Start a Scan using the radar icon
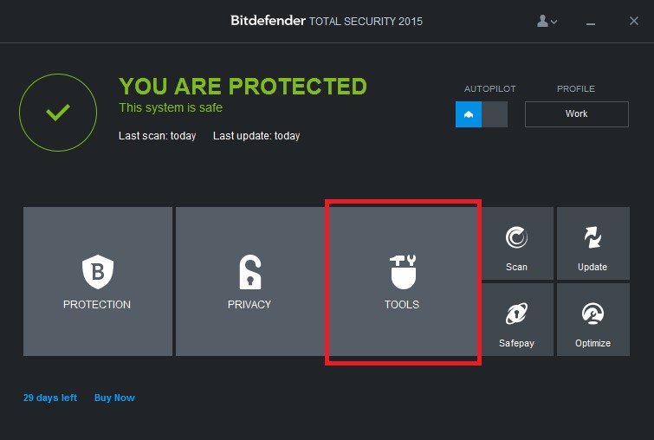 516,237
